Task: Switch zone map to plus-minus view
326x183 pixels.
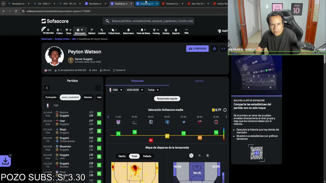Action: coord(199,156)
